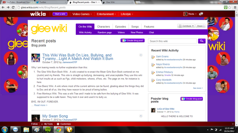This screenshot has width=238, height=133.
Task: Open LoGo of Glee Wiki post link
Action: coord(165,109)
